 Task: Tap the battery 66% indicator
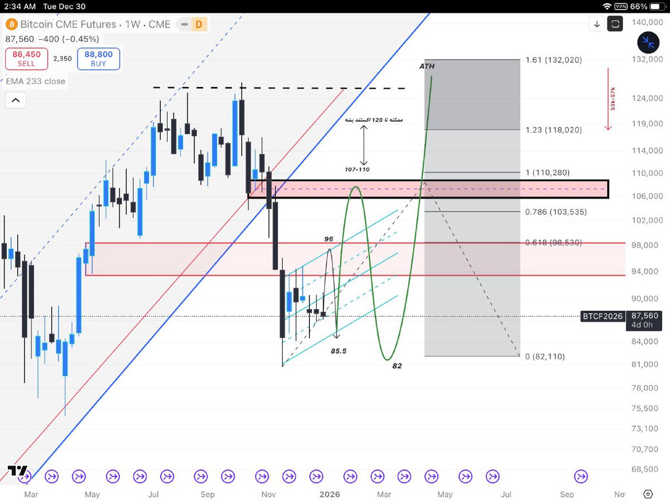click(x=647, y=7)
